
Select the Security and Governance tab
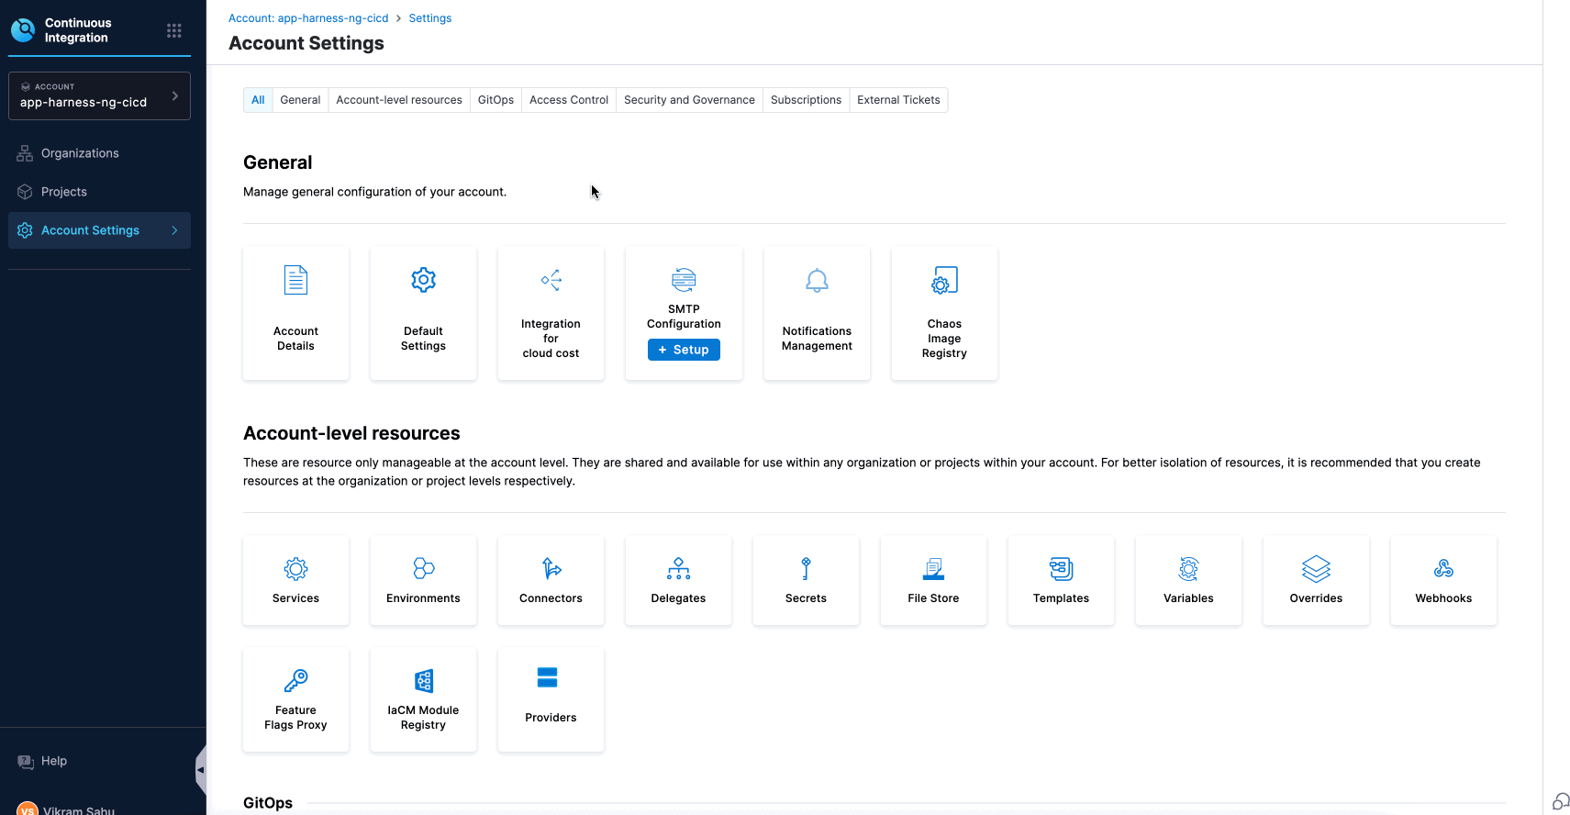click(689, 100)
